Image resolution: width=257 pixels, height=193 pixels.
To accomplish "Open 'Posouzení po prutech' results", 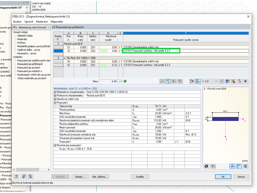I will [29, 68].
